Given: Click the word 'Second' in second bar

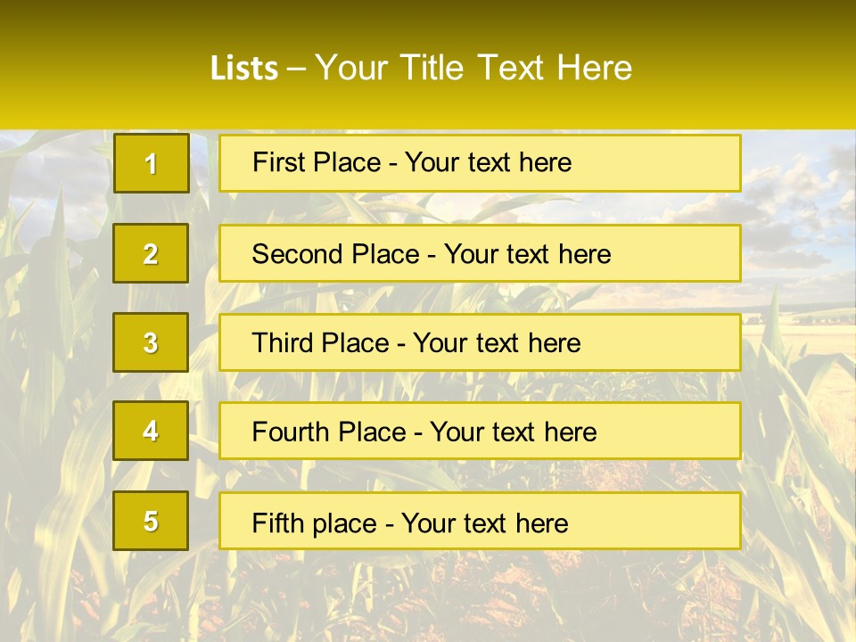Looking at the screenshot, I should pyautogui.click(x=291, y=254).
